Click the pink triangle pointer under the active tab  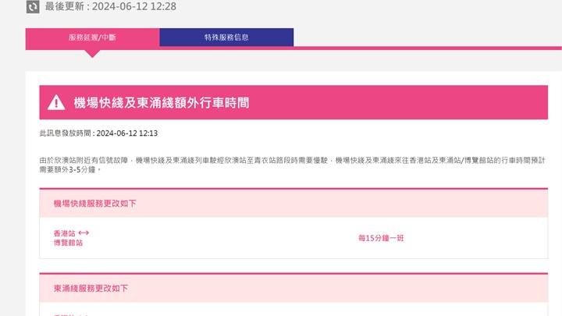click(92, 53)
